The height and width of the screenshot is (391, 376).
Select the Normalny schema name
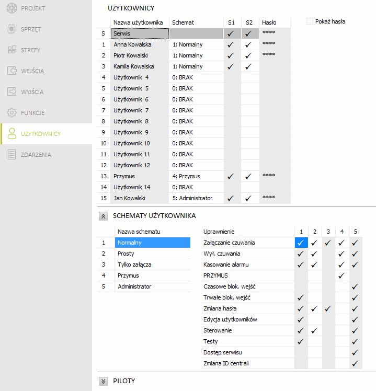153,243
